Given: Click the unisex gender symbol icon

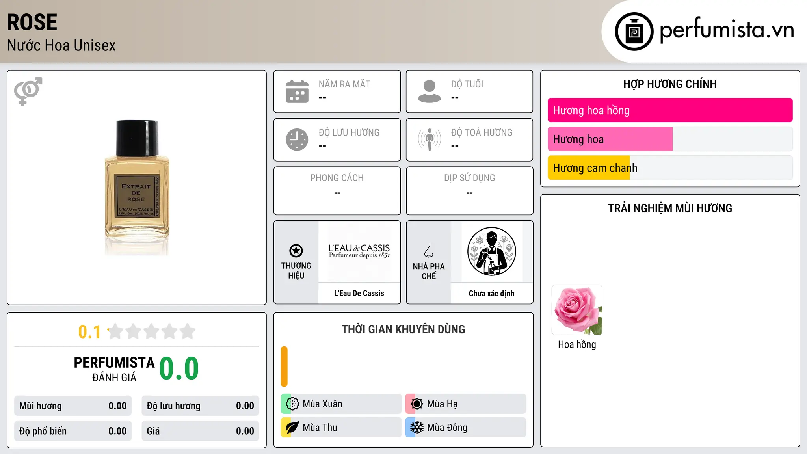Looking at the screenshot, I should [28, 91].
